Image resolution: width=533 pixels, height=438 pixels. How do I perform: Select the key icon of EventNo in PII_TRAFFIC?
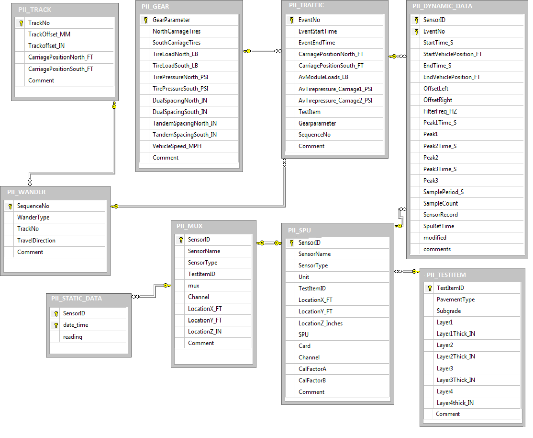pos(291,20)
